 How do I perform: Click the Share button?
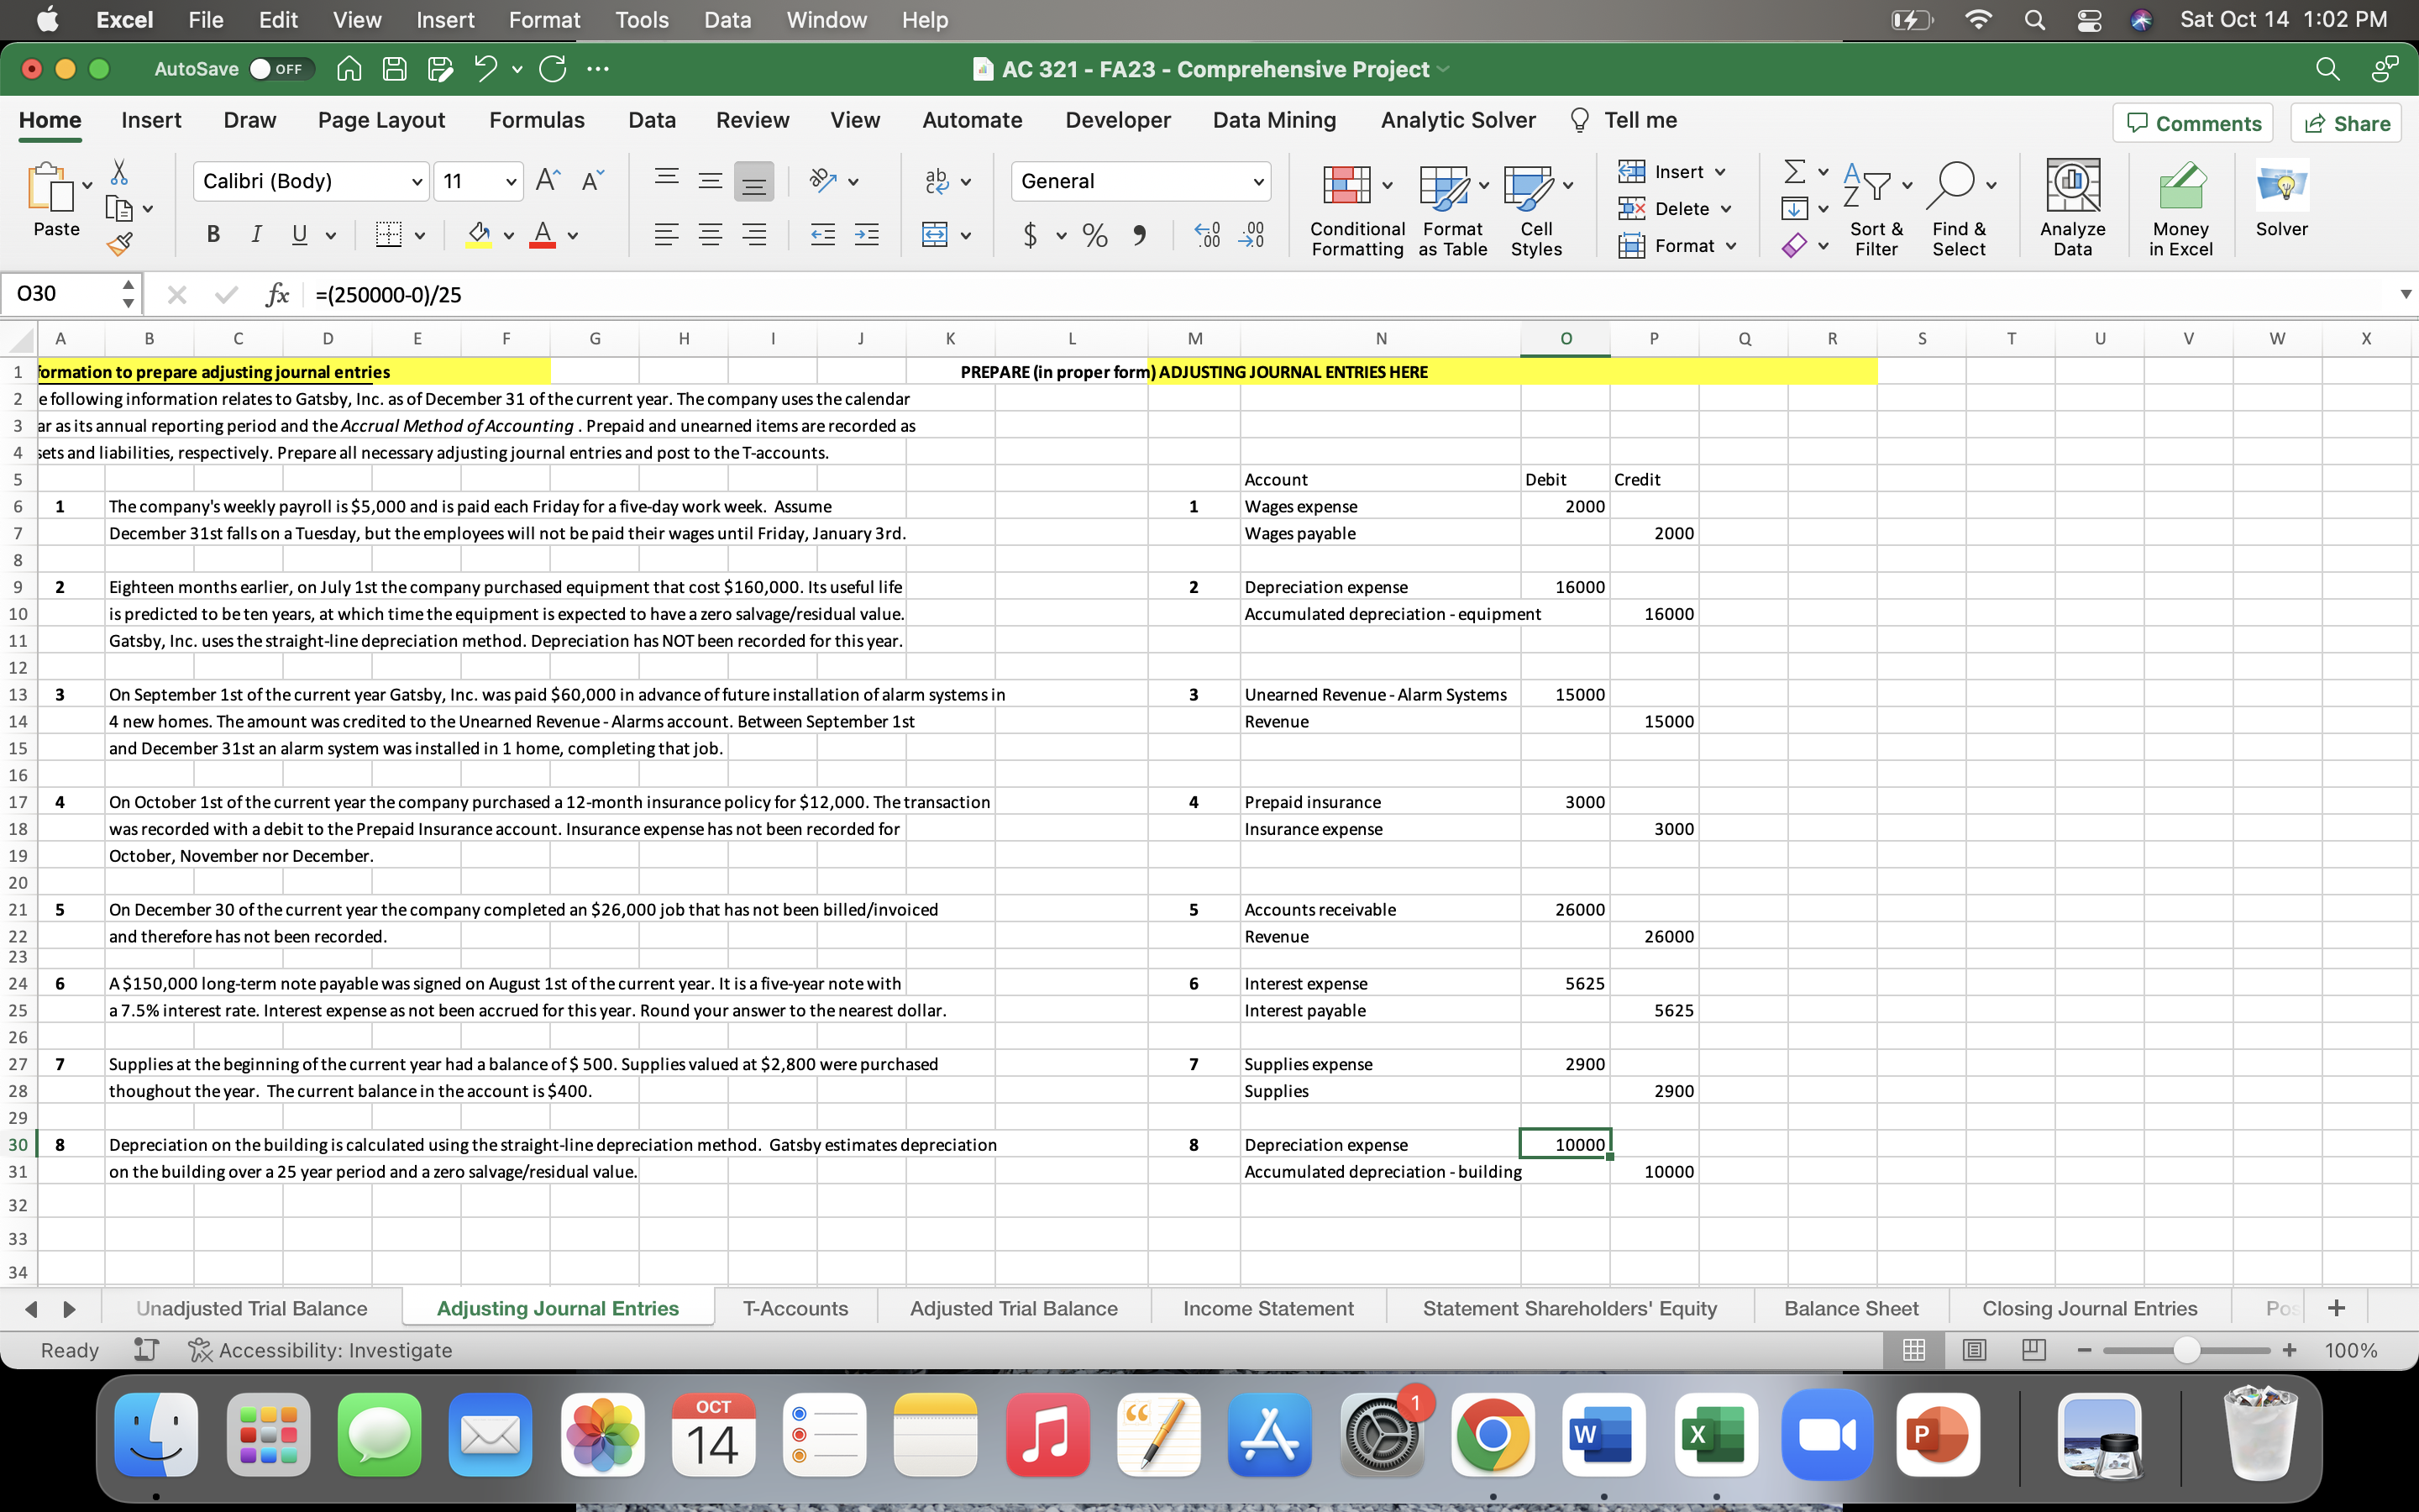(2346, 123)
